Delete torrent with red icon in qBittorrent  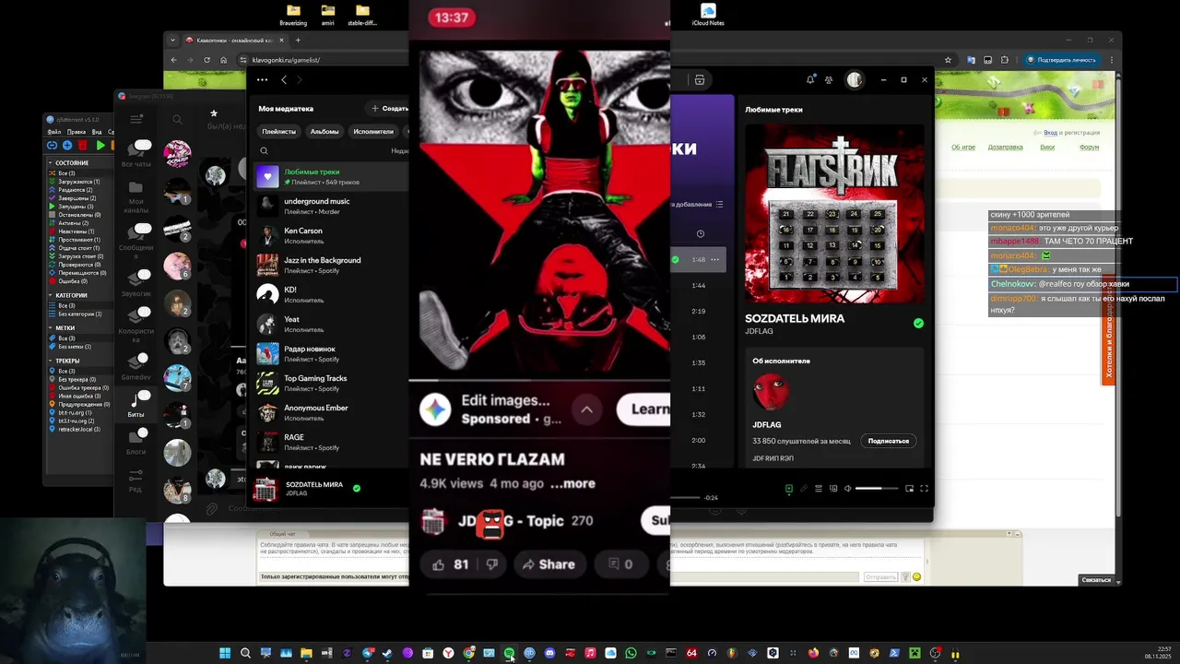[x=83, y=146]
